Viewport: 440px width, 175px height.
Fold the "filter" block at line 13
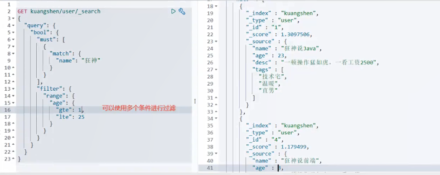click(13, 89)
